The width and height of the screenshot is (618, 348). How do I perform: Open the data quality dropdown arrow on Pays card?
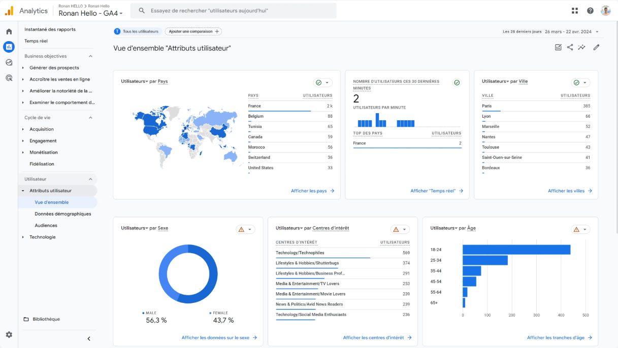click(x=328, y=83)
